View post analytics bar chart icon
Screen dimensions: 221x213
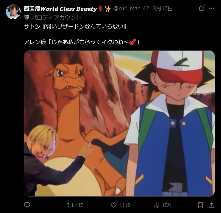157,205
